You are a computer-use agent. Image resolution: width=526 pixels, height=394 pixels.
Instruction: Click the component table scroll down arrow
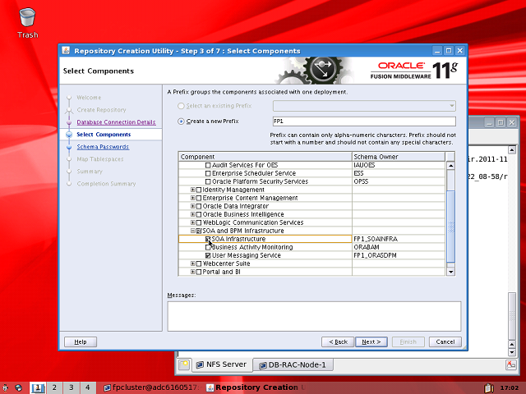point(451,272)
